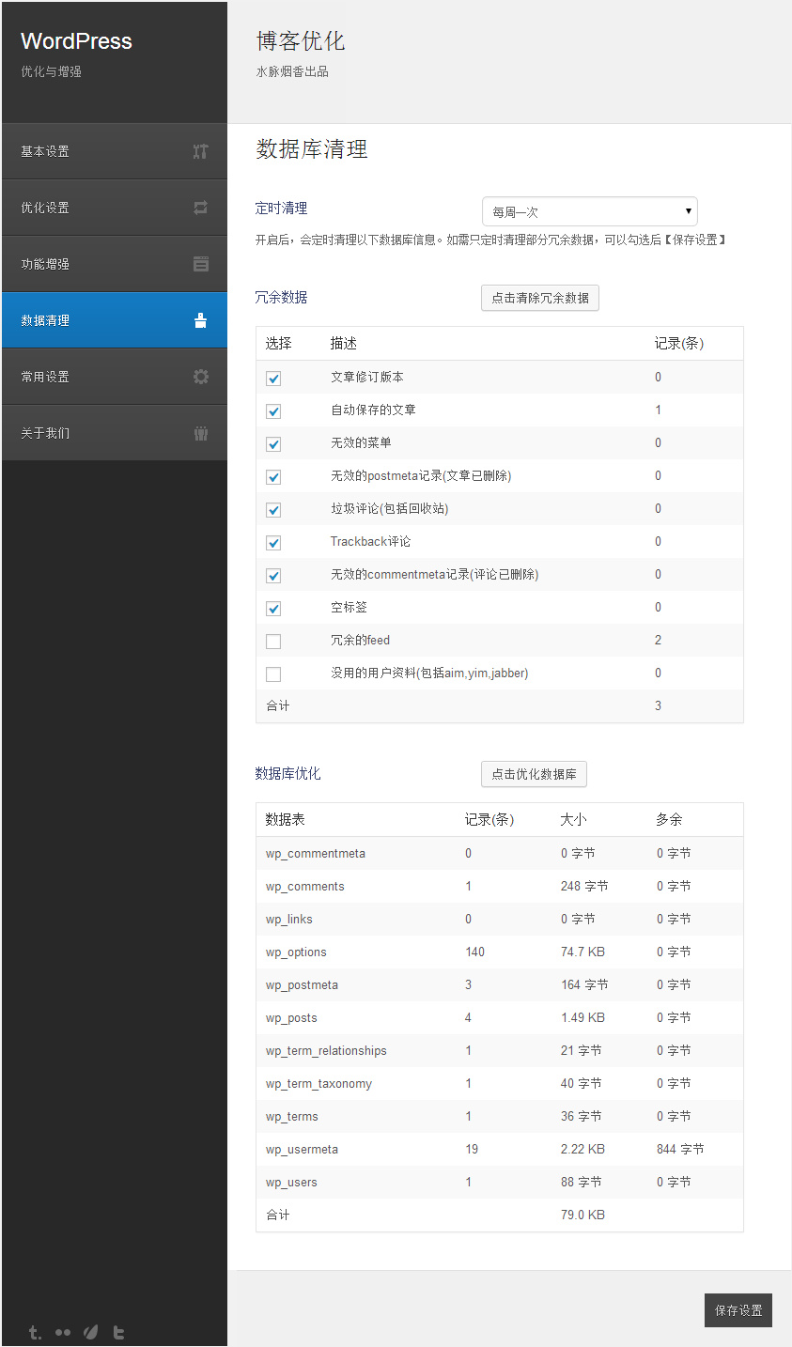Select the 数据清理 sidebar menu item
Screen dimensions: 792x1347
[x=115, y=320]
